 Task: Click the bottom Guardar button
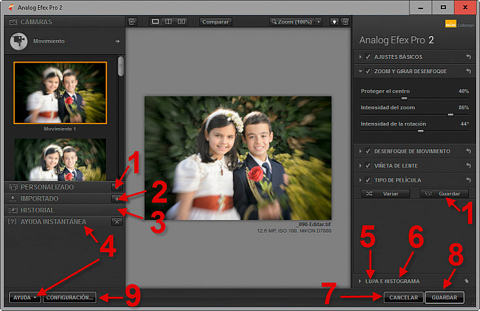point(444,297)
